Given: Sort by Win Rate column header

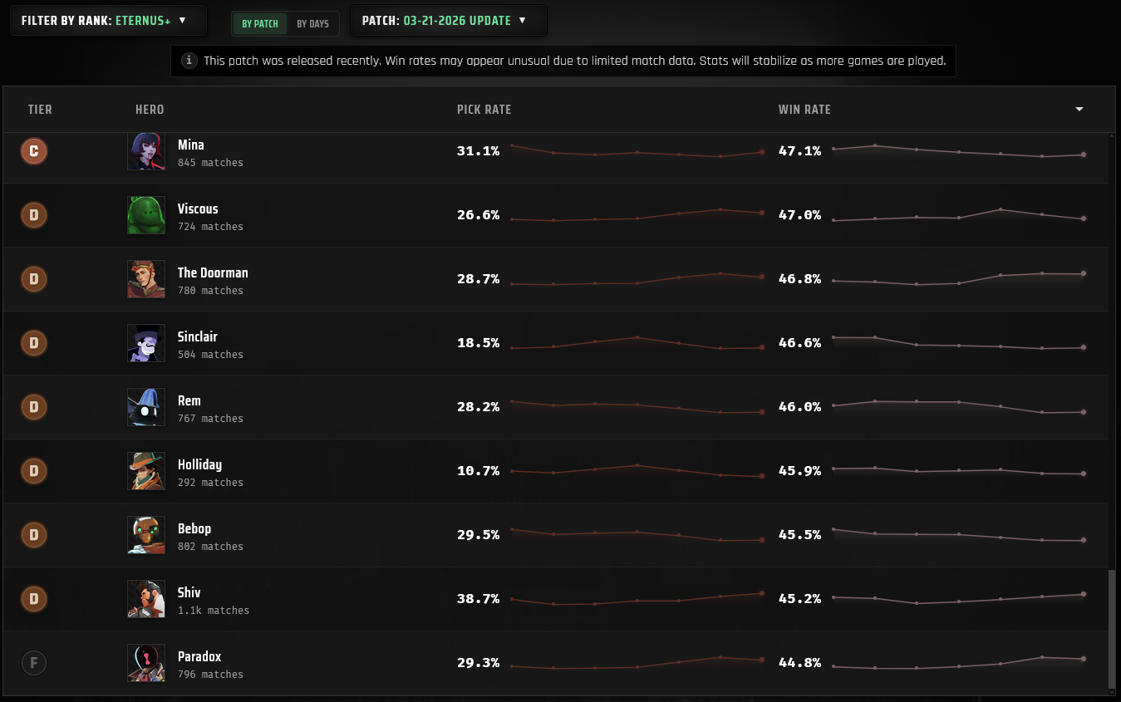Looking at the screenshot, I should coord(804,110).
